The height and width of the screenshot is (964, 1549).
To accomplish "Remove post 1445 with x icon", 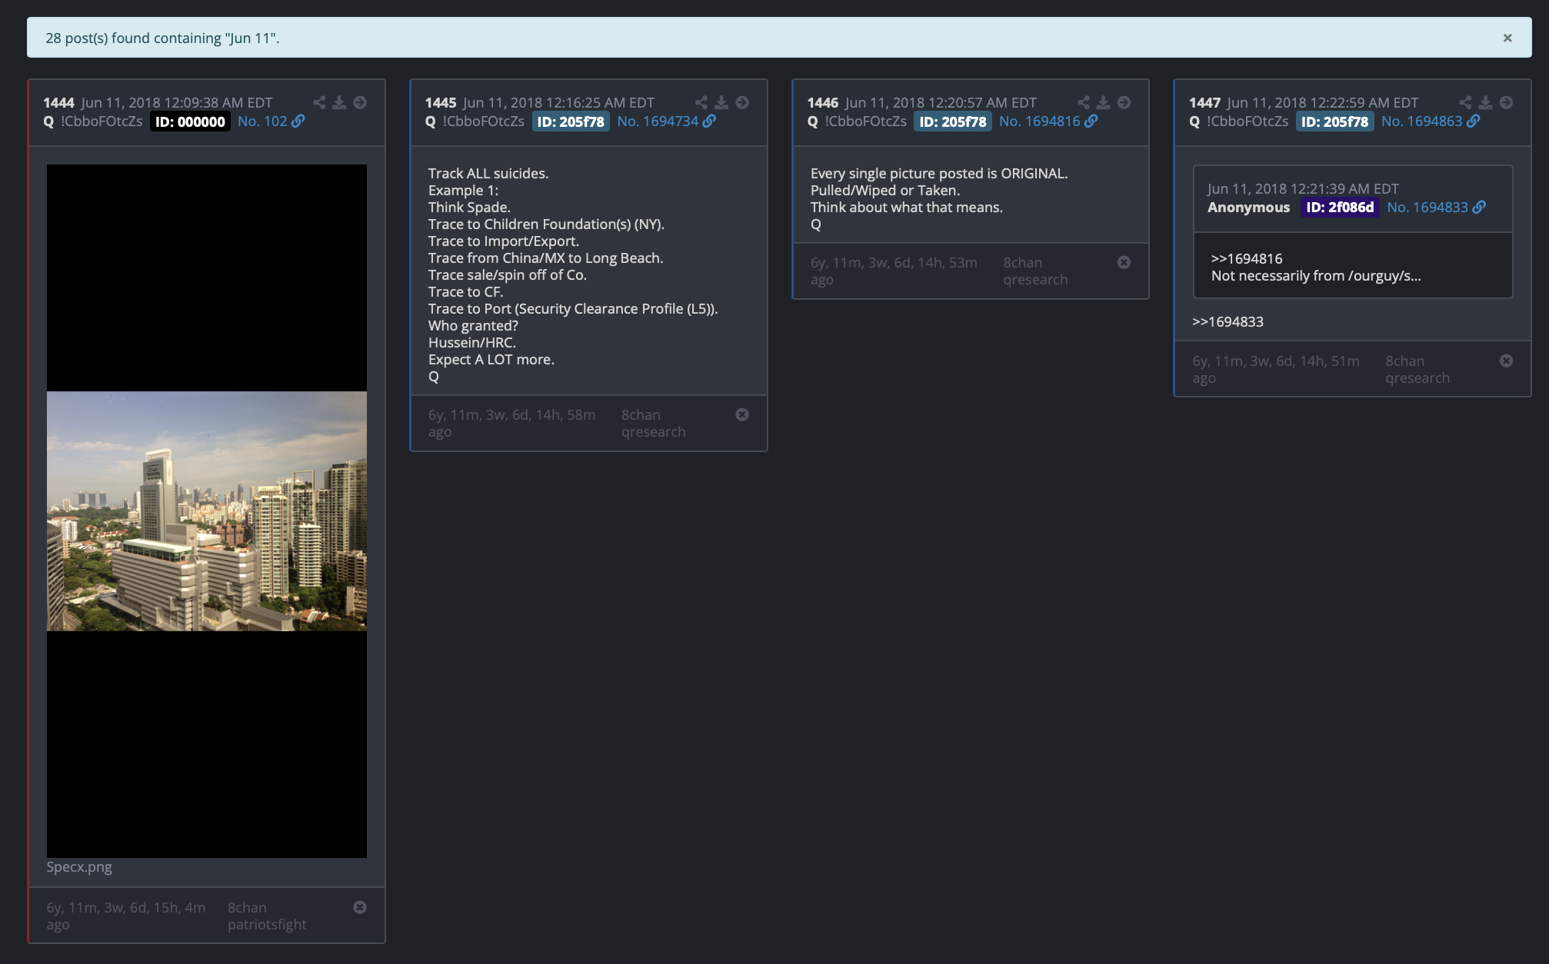I will click(742, 414).
